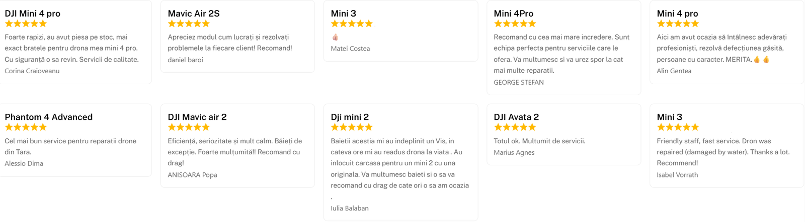Click the star rating on Dji mini 2 review

[352, 127]
